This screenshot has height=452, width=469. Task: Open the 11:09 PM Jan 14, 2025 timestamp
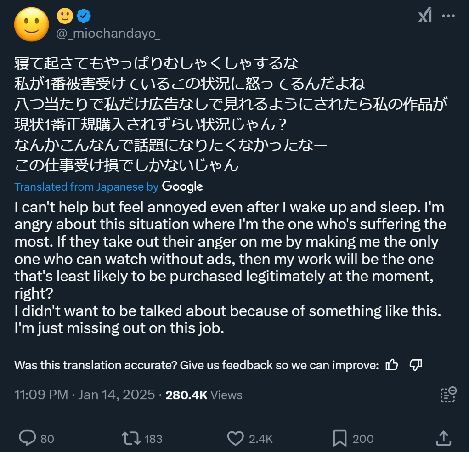[x=84, y=395]
